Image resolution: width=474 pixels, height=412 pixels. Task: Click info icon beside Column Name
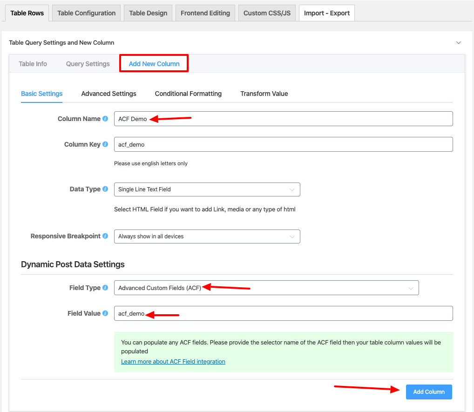105,119
